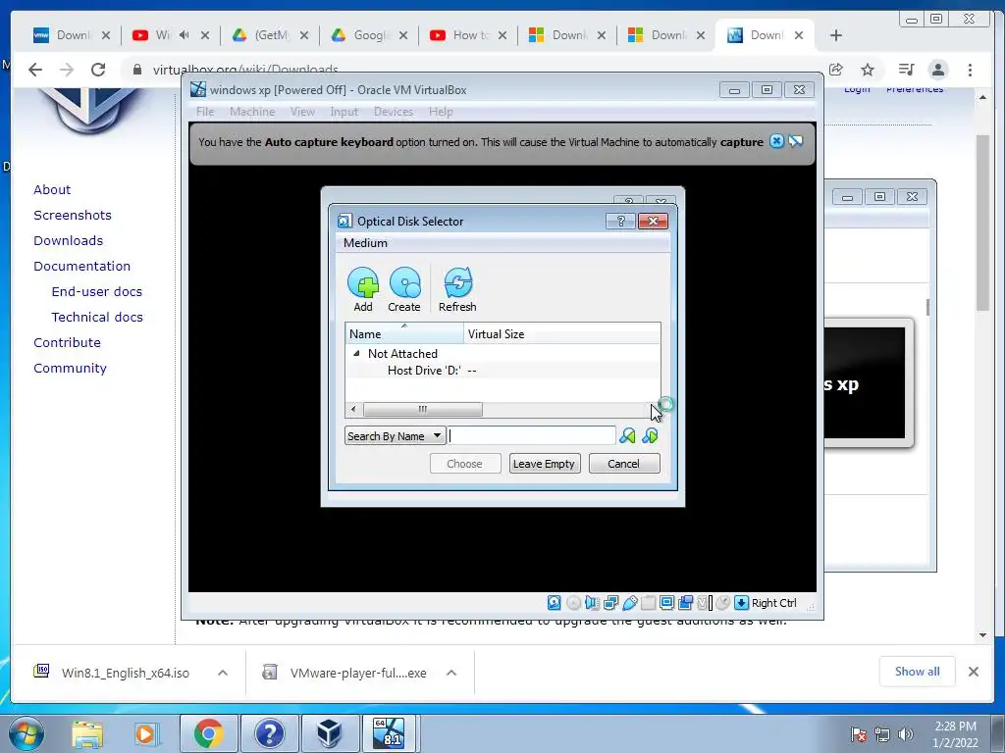This screenshot has width=1005, height=753.
Task: Open the Documentation sidebar link
Action: pyautogui.click(x=82, y=267)
